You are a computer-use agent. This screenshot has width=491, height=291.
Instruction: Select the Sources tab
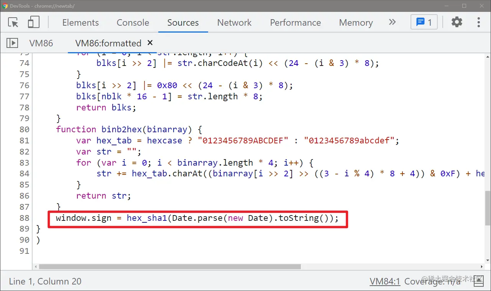tap(183, 23)
